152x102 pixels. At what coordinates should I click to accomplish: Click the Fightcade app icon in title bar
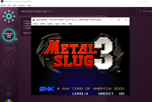[x=2, y=2]
